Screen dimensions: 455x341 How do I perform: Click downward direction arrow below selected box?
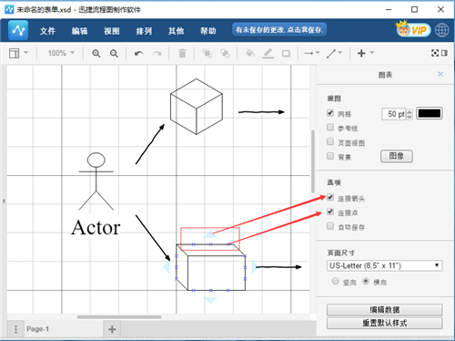[x=210, y=300]
